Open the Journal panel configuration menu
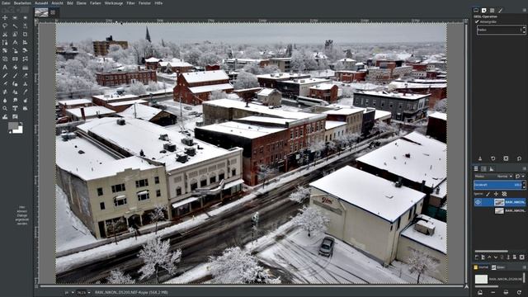This screenshot has width=528, height=297. click(524, 267)
